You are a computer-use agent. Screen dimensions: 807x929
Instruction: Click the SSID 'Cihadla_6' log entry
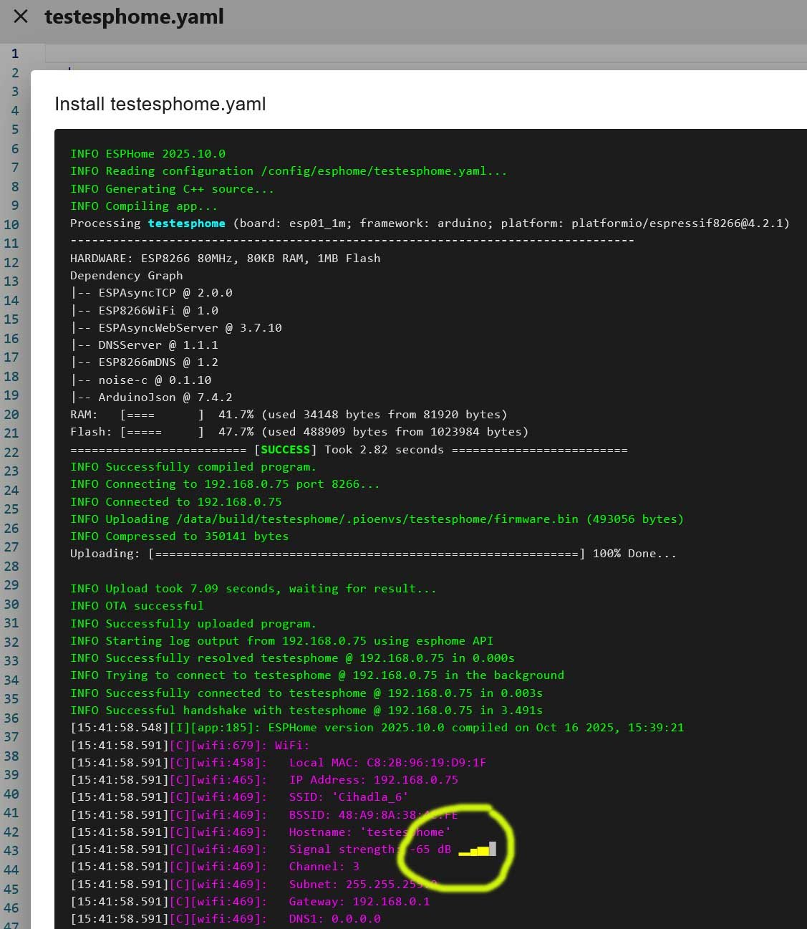click(x=348, y=797)
